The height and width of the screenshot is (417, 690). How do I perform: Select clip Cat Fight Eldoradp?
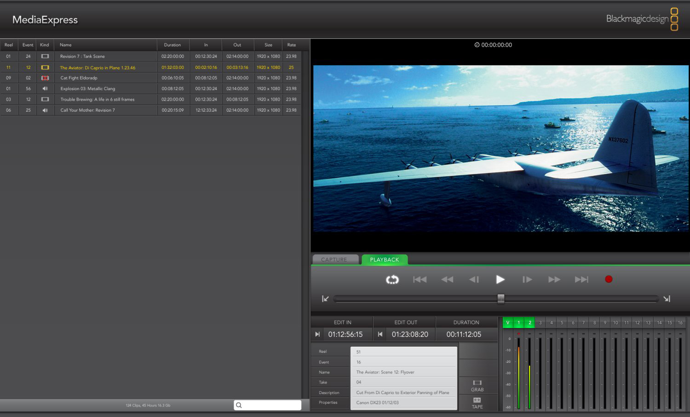[x=151, y=78]
